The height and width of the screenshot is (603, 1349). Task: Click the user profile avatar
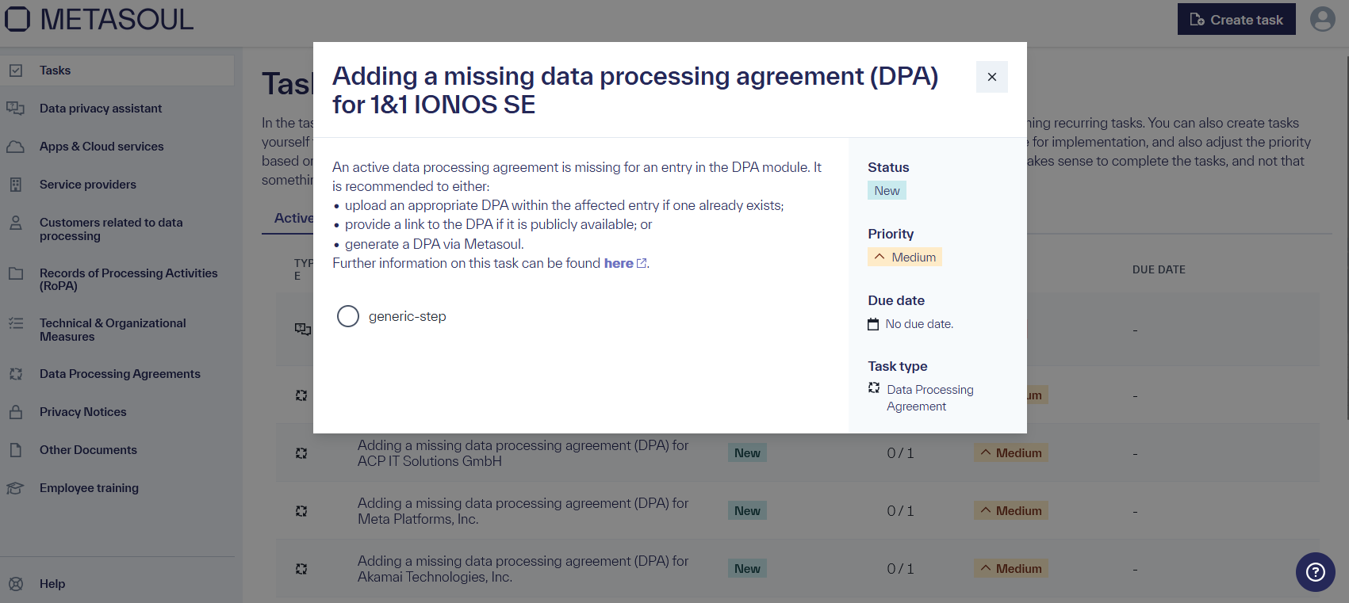tap(1322, 19)
